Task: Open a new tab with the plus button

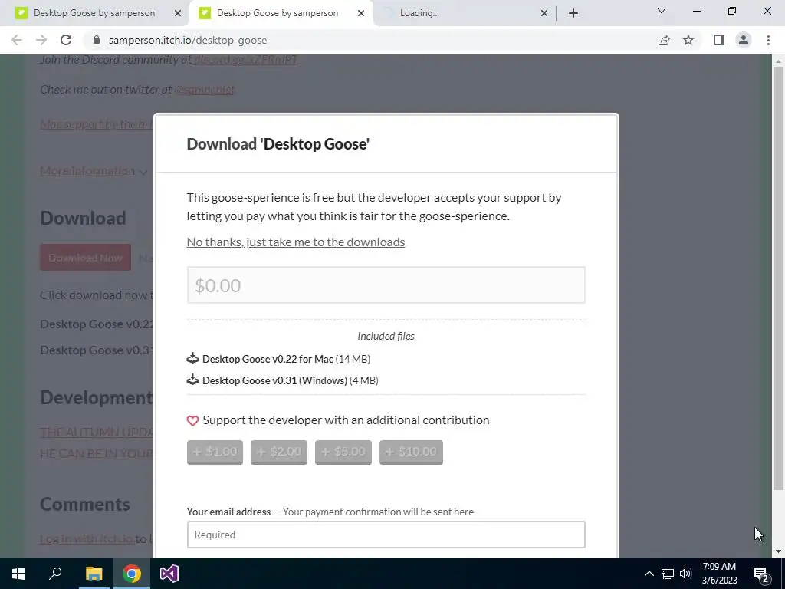Action: tap(573, 13)
